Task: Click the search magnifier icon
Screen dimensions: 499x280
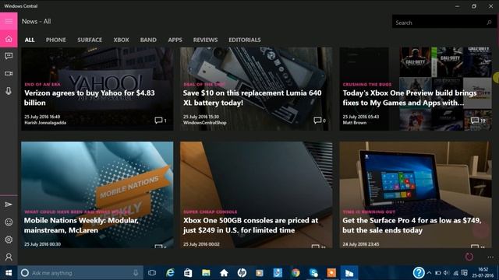Action: click(489, 23)
